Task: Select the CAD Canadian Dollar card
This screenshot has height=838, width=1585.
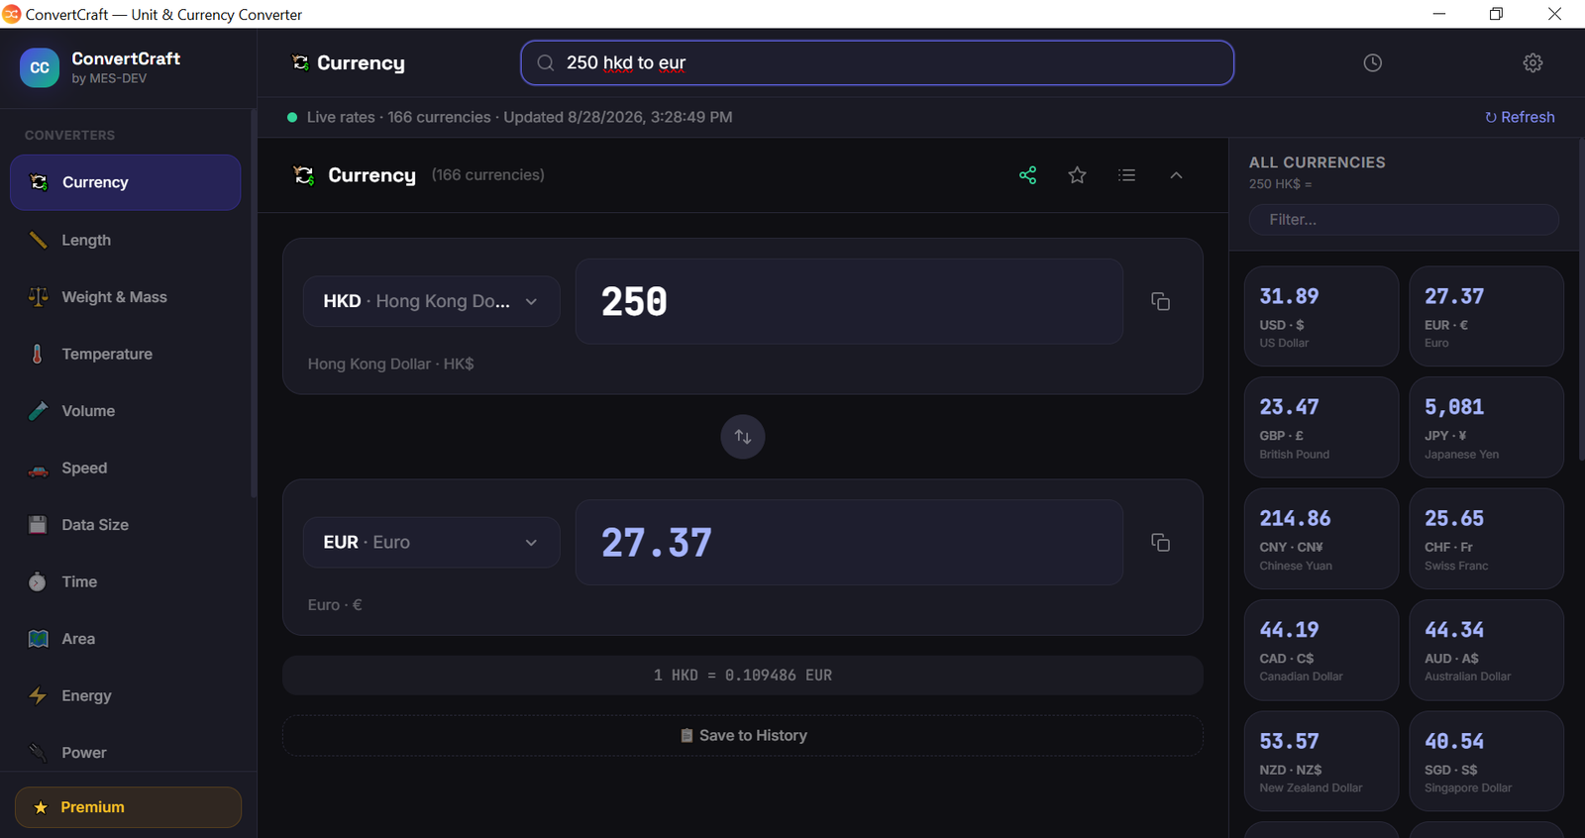Action: 1321,650
